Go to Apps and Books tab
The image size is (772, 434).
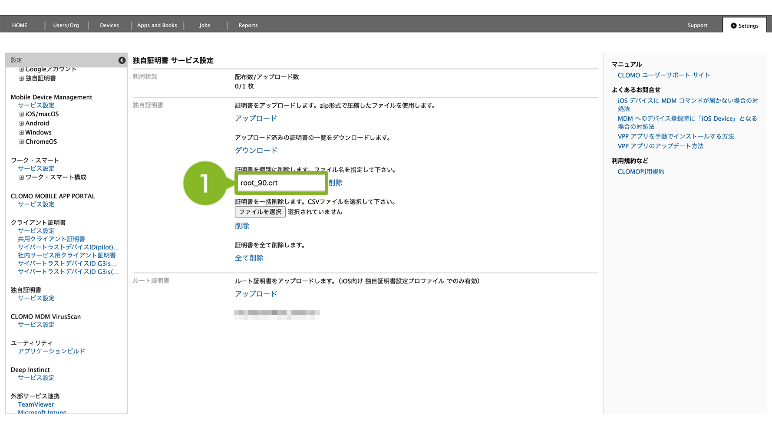coord(157,26)
